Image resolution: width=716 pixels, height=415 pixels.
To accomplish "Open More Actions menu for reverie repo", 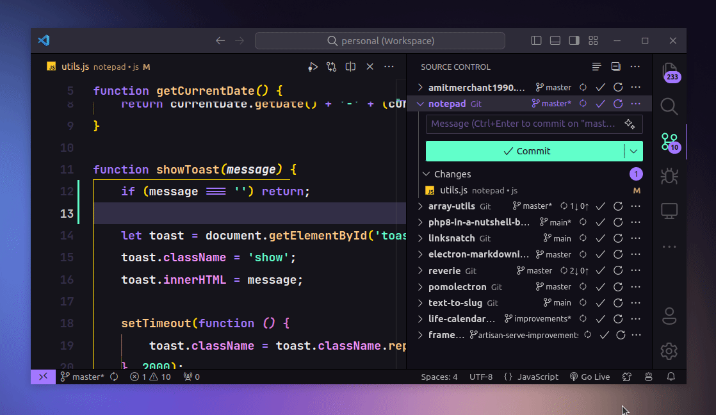I will [x=636, y=270].
